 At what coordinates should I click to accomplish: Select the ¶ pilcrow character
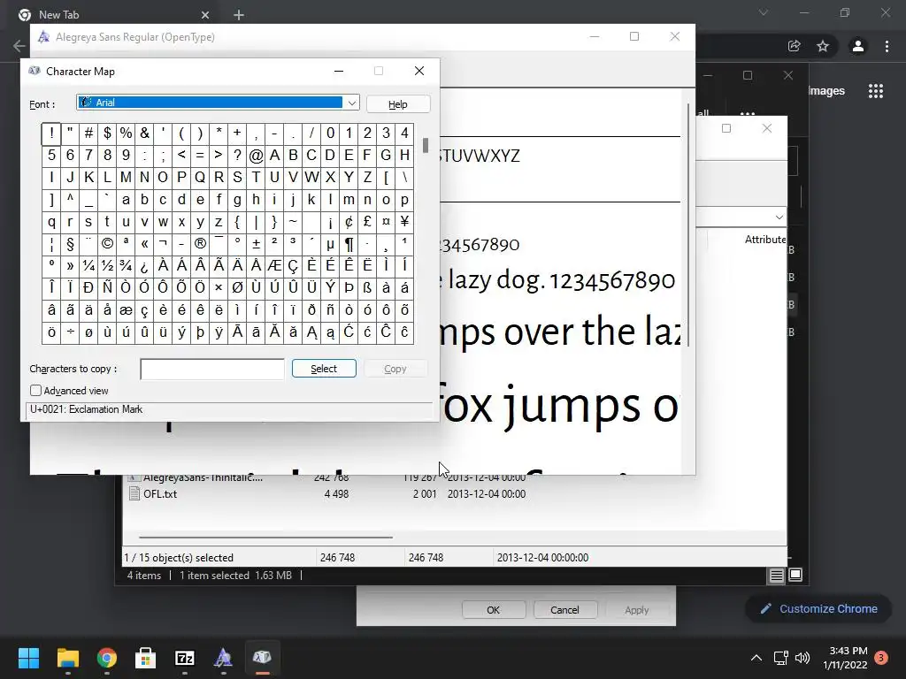coord(349,244)
